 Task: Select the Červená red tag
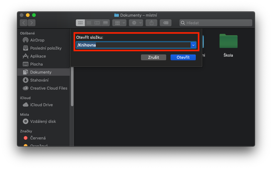[38, 138]
